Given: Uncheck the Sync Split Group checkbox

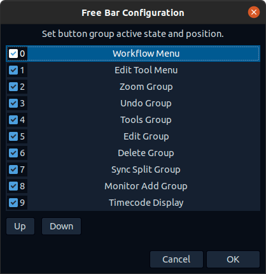Looking at the screenshot, I should (13, 169).
